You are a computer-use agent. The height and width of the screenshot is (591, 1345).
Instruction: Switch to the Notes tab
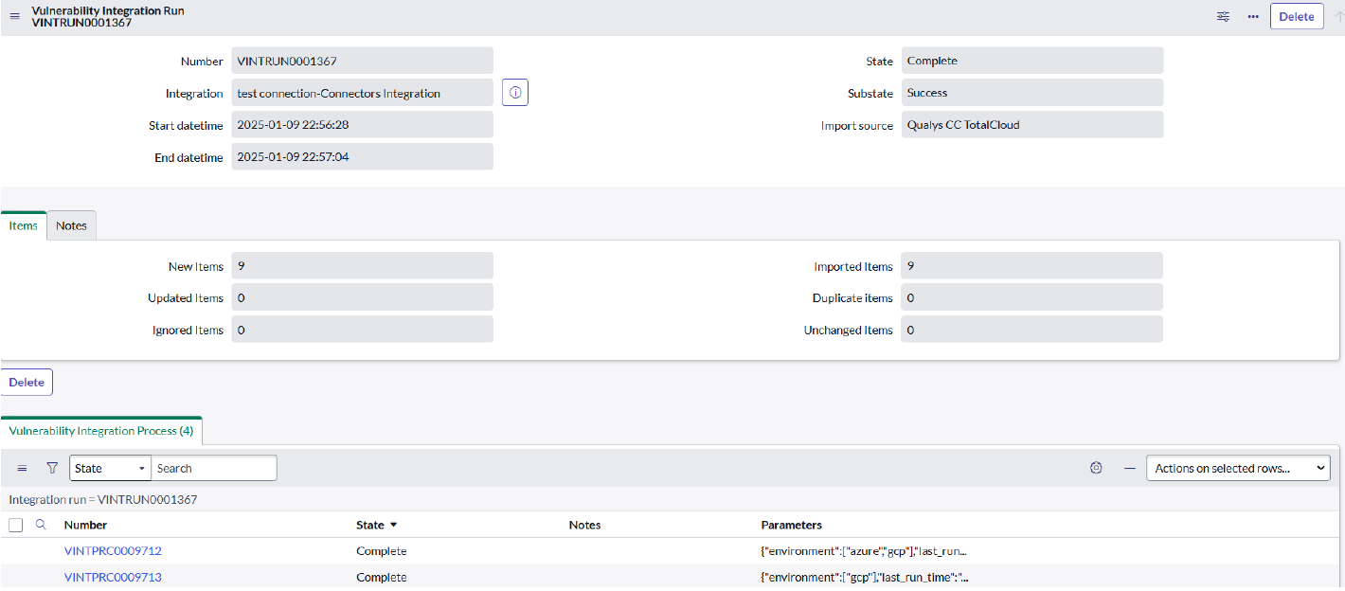71,225
